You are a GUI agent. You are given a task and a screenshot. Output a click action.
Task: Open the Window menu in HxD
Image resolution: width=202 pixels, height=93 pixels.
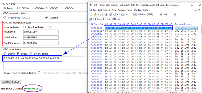[x=138, y=10]
